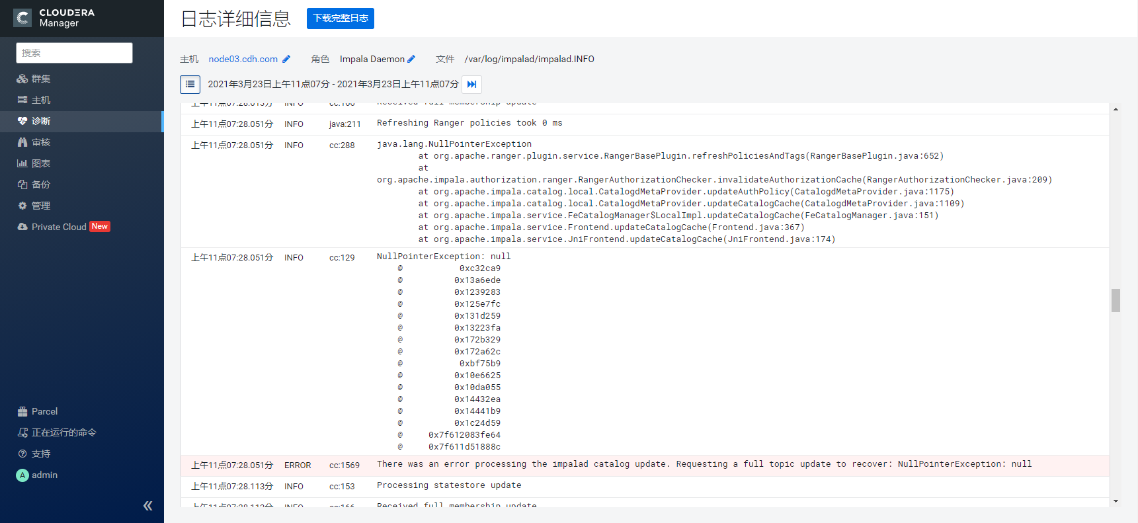The image size is (1138, 523).
Task: Open the 备份 menu item
Action: [41, 184]
